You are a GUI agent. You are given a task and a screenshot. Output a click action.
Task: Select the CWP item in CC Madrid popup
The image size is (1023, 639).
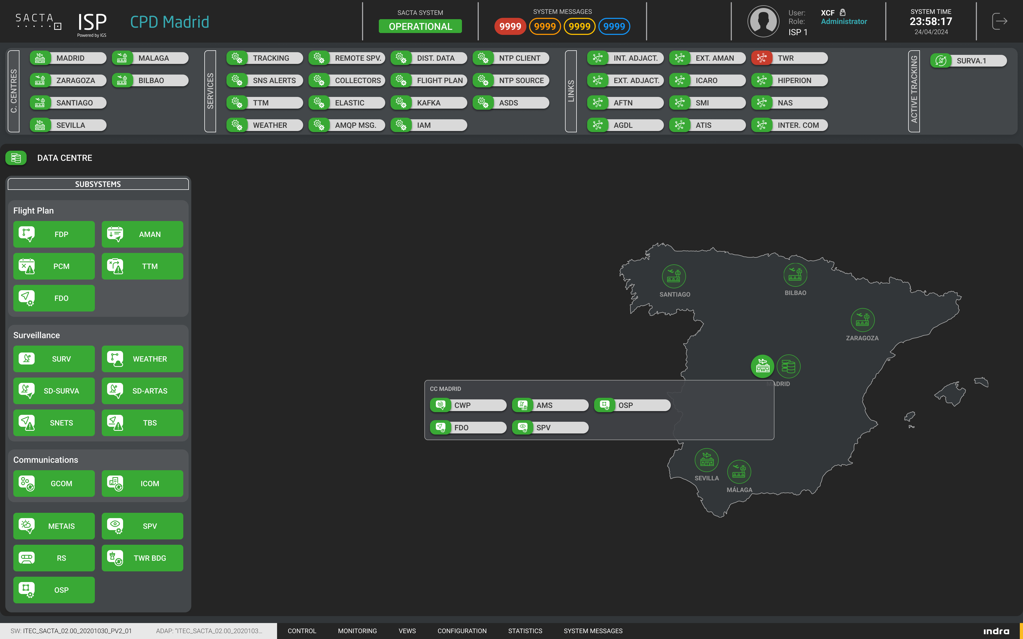click(x=468, y=405)
